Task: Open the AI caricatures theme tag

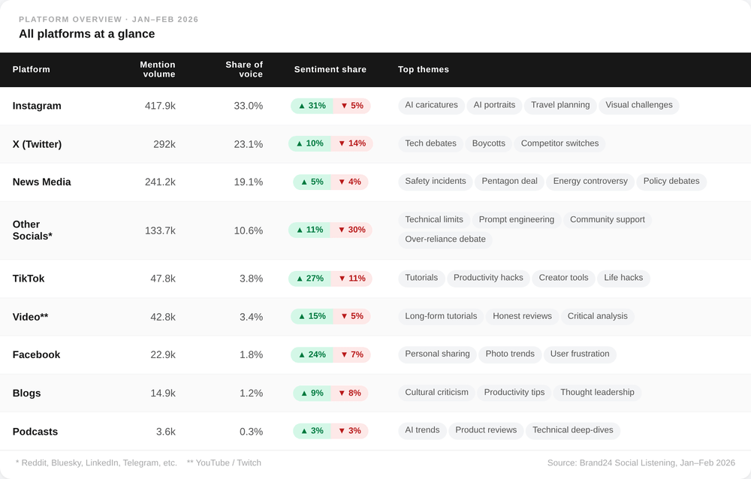Action: tap(431, 105)
